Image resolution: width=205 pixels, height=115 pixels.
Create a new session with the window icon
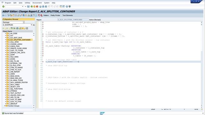pyautogui.click(x=61, y=6)
